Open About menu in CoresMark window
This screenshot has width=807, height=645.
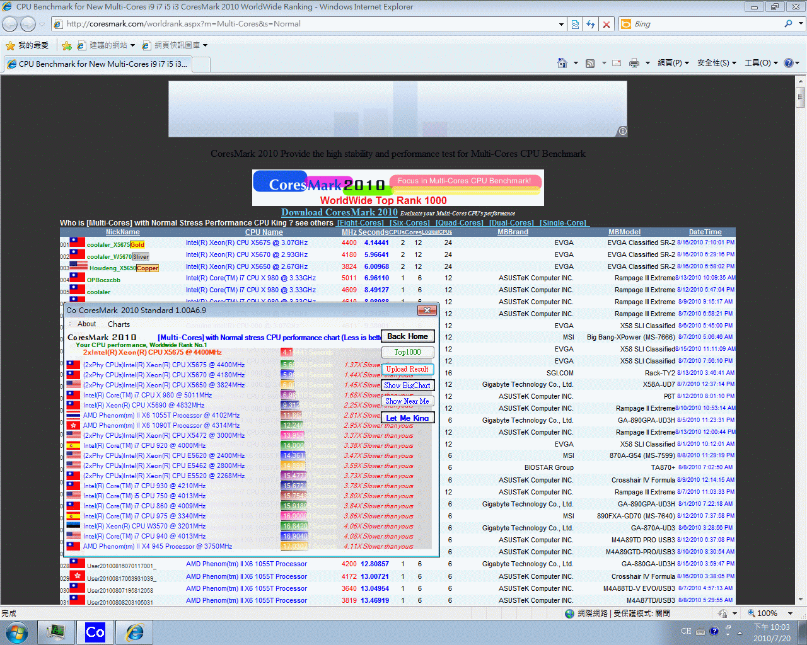click(87, 324)
